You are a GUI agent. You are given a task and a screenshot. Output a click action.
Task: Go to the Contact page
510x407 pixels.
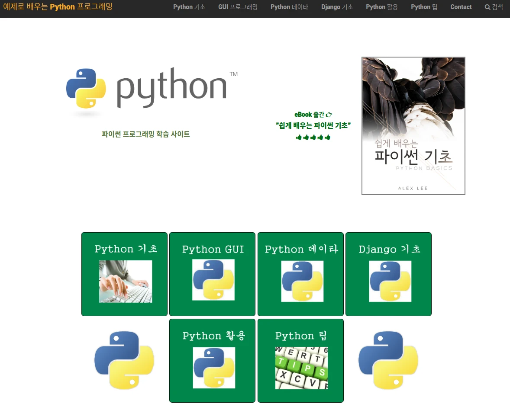(461, 7)
